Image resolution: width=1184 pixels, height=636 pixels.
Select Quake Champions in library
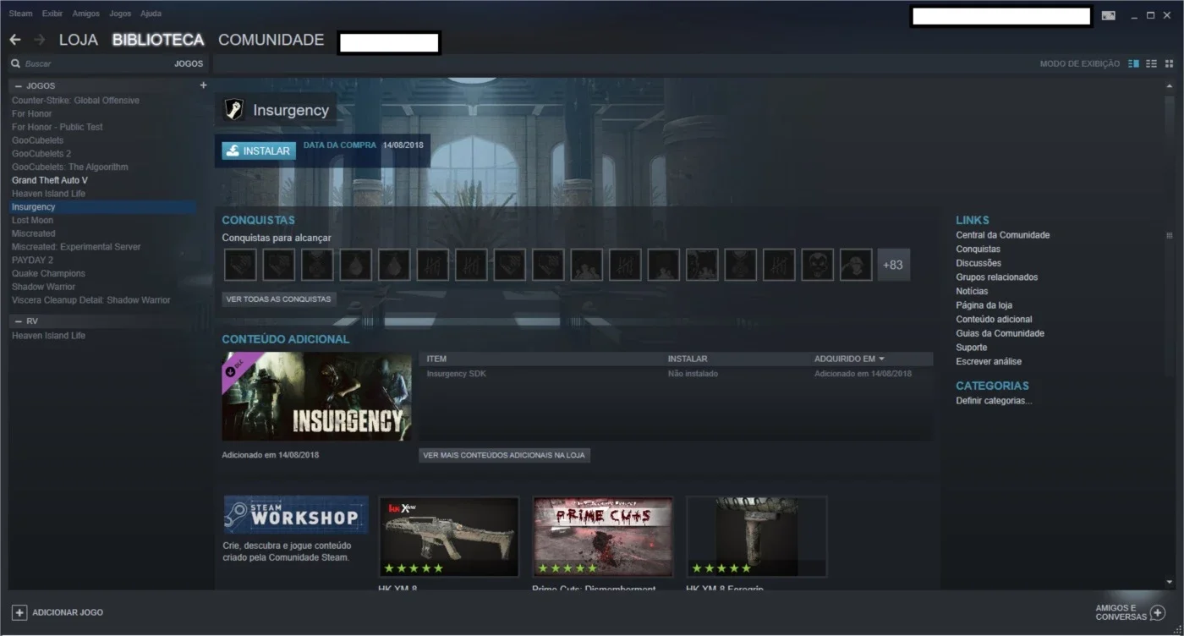pyautogui.click(x=48, y=273)
